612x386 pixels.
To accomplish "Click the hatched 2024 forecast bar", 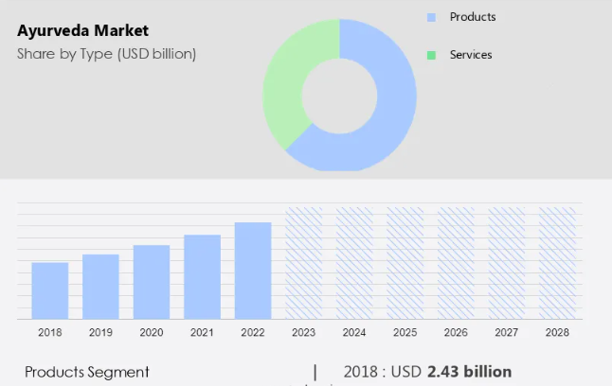I will pyautogui.click(x=354, y=263).
